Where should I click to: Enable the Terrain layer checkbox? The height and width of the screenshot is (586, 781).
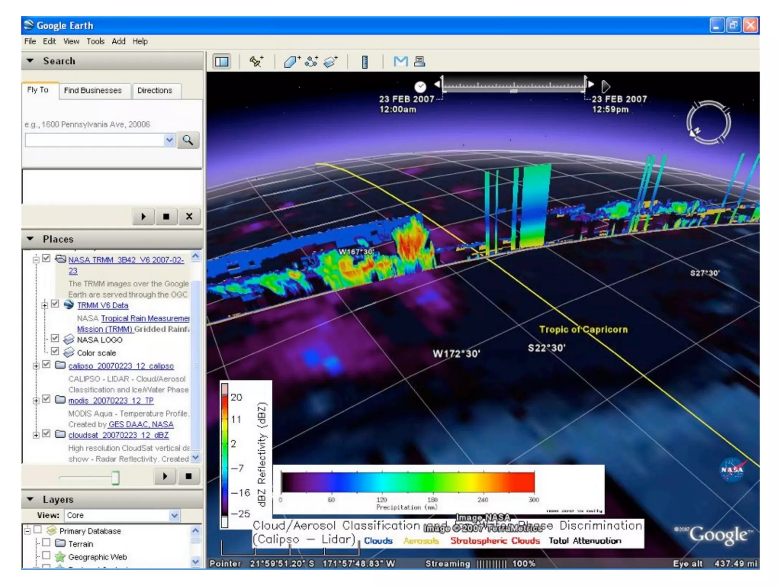(x=46, y=543)
